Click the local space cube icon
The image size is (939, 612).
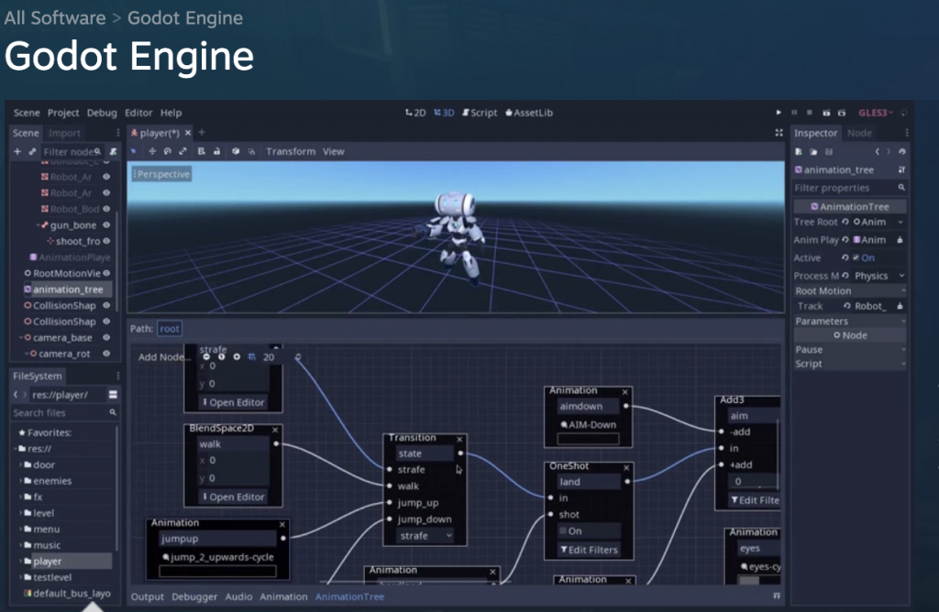[236, 151]
